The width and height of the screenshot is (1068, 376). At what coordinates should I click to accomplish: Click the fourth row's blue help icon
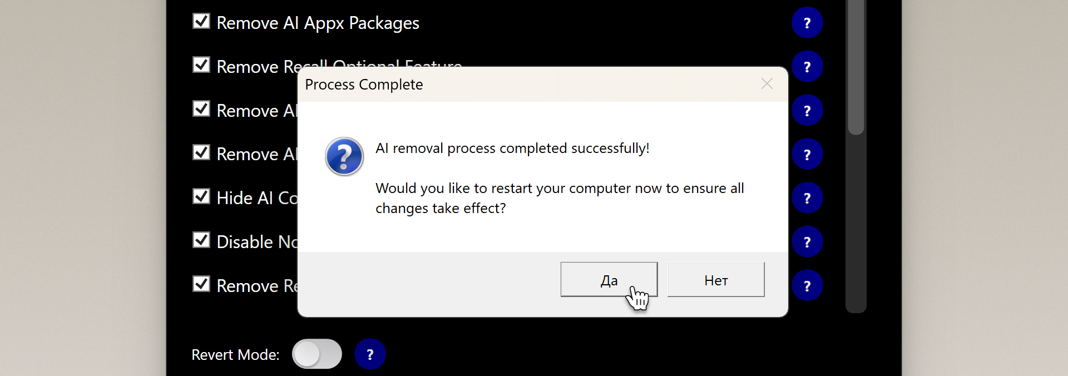807,154
